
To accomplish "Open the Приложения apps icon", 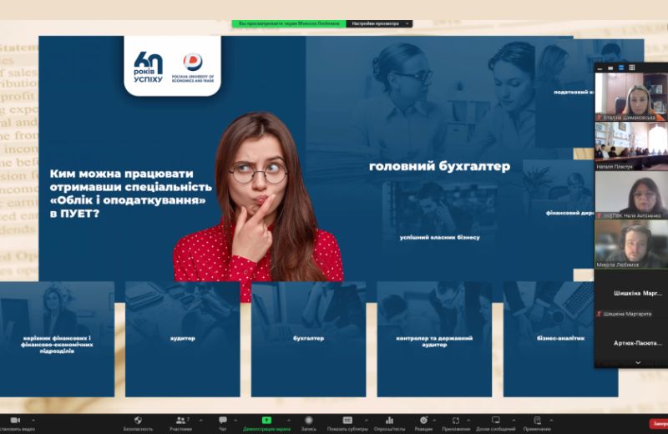I will coord(456,420).
